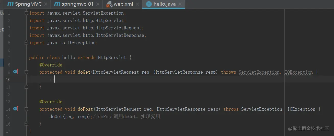Click the Maven icon on springmvc-01 tab
This screenshot has height=136, width=334.
57,4
